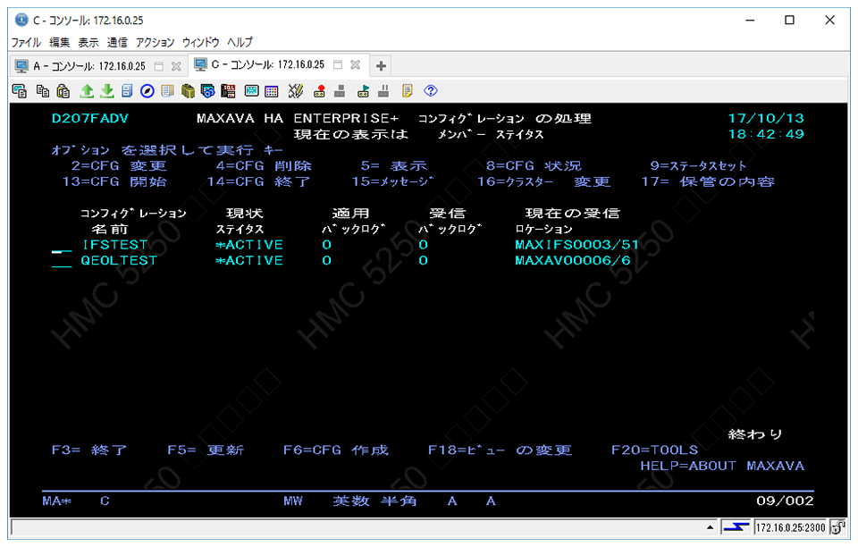Click the connection status icon in status bar
The height and width of the screenshot is (547, 858).
(736, 527)
